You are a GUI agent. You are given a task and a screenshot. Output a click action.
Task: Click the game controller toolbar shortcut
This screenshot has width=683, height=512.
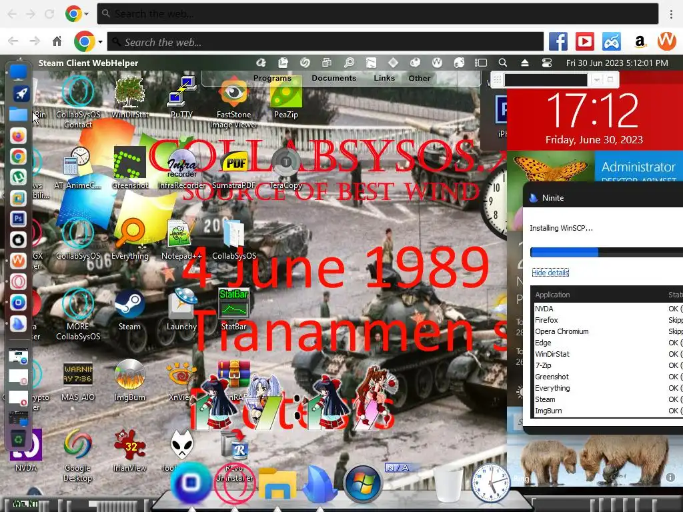click(612, 42)
